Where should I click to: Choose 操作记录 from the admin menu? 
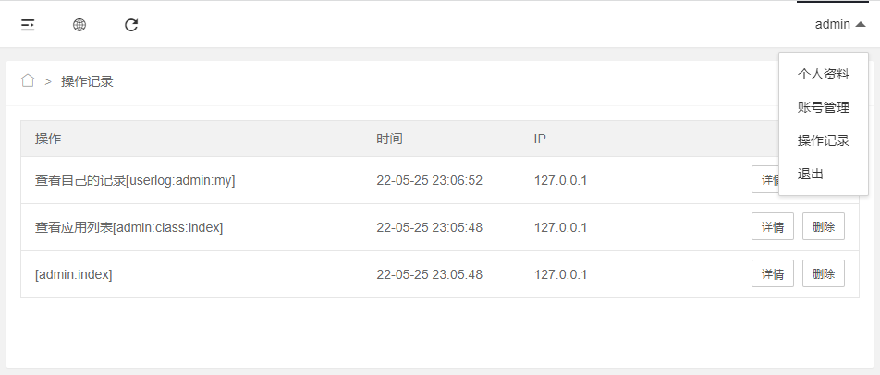pos(823,141)
